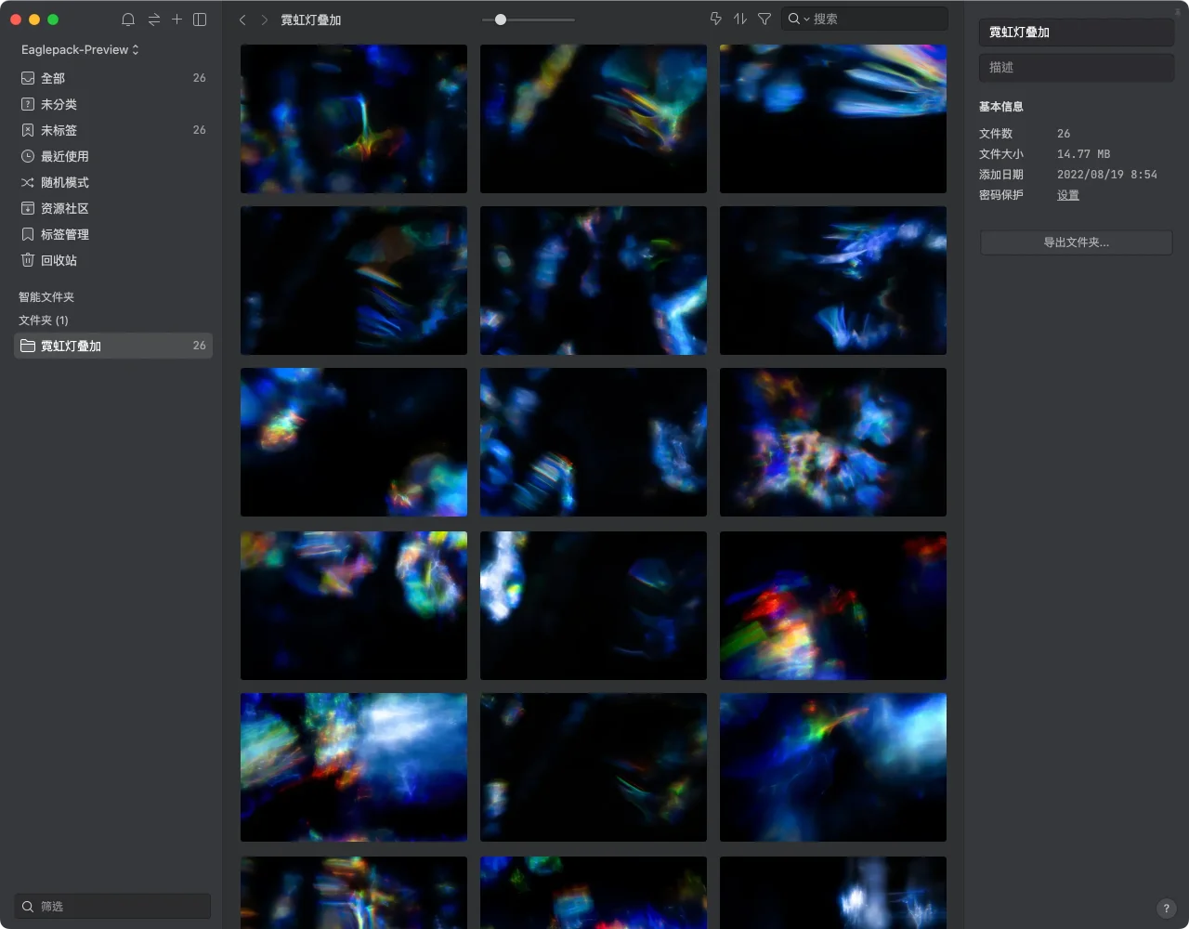
Task: Select fifth row right thumbnail
Action: pos(833,767)
